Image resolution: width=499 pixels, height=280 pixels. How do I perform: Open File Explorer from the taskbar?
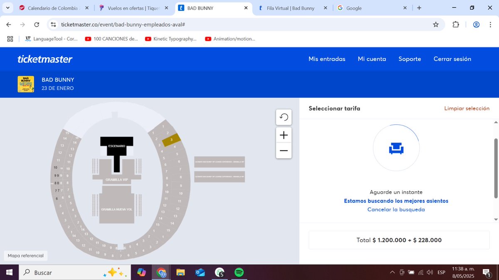tap(180, 273)
